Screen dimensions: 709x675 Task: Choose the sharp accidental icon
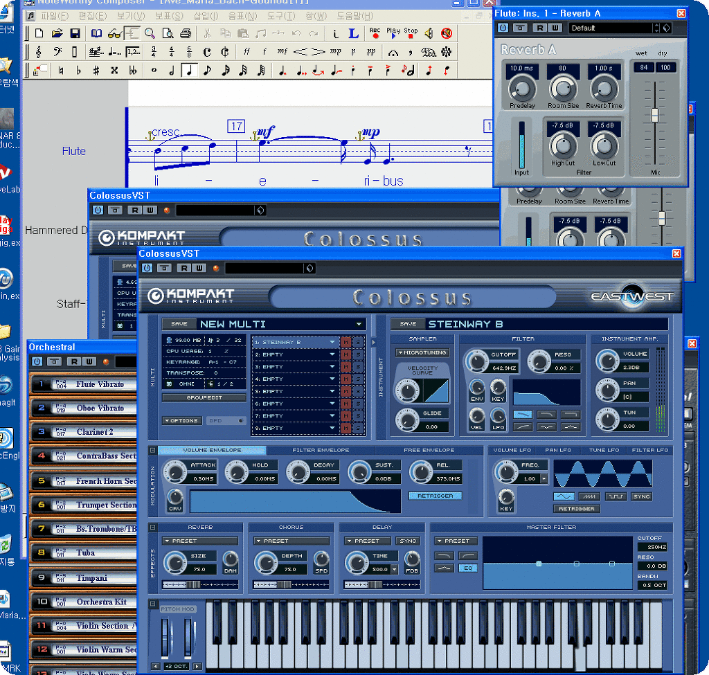pyautogui.click(x=96, y=70)
